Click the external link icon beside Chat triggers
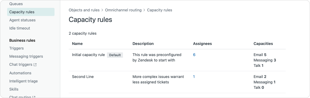This screenshot has width=310, height=98. [x=35, y=65]
